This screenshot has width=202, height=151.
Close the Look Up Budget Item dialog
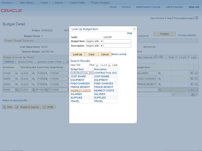[134, 29]
